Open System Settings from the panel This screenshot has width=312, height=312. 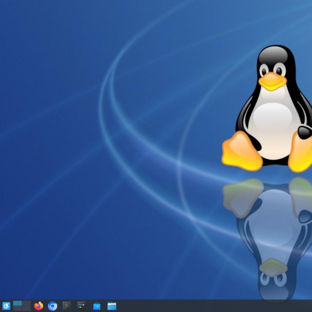coord(81,306)
